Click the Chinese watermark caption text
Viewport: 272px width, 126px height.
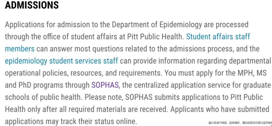tap(240, 123)
